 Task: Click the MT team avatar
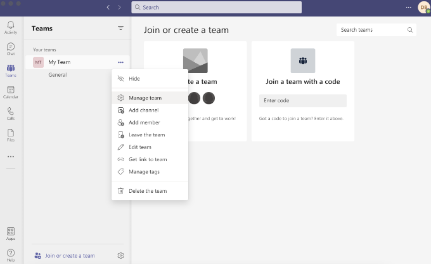tap(38, 62)
